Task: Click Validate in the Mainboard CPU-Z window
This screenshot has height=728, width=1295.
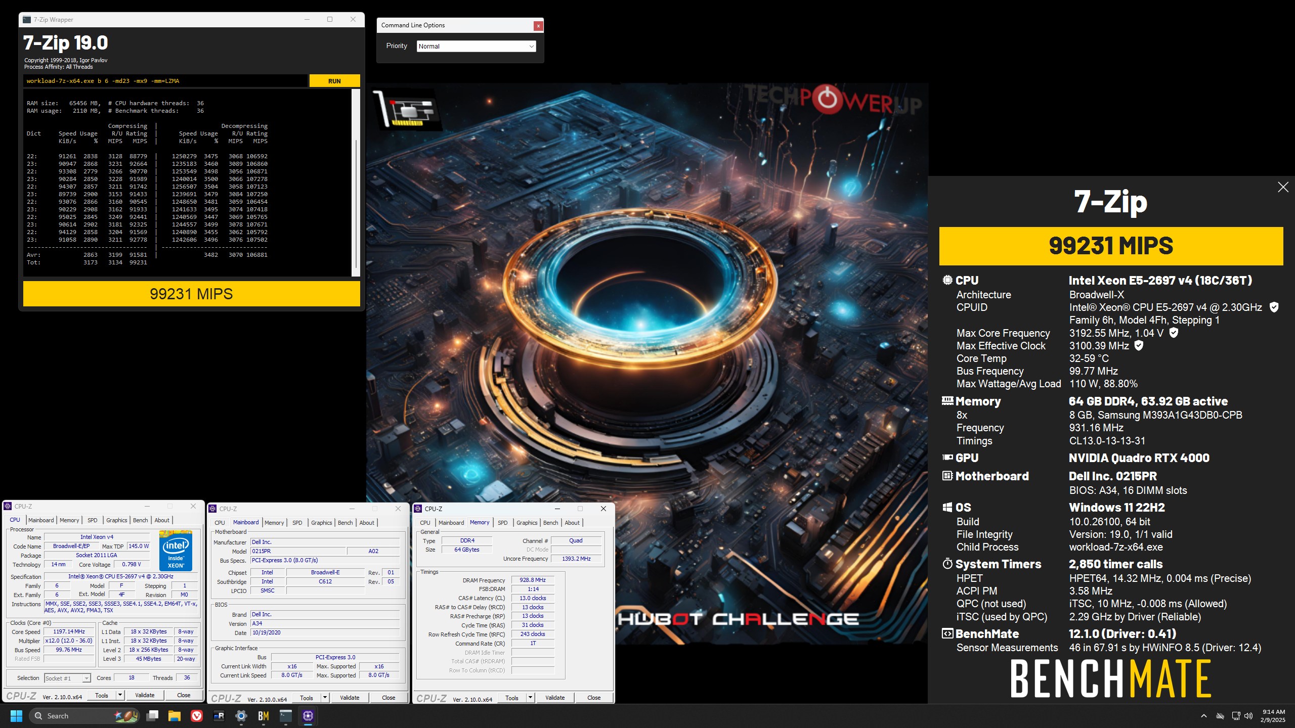Action: pos(350,698)
